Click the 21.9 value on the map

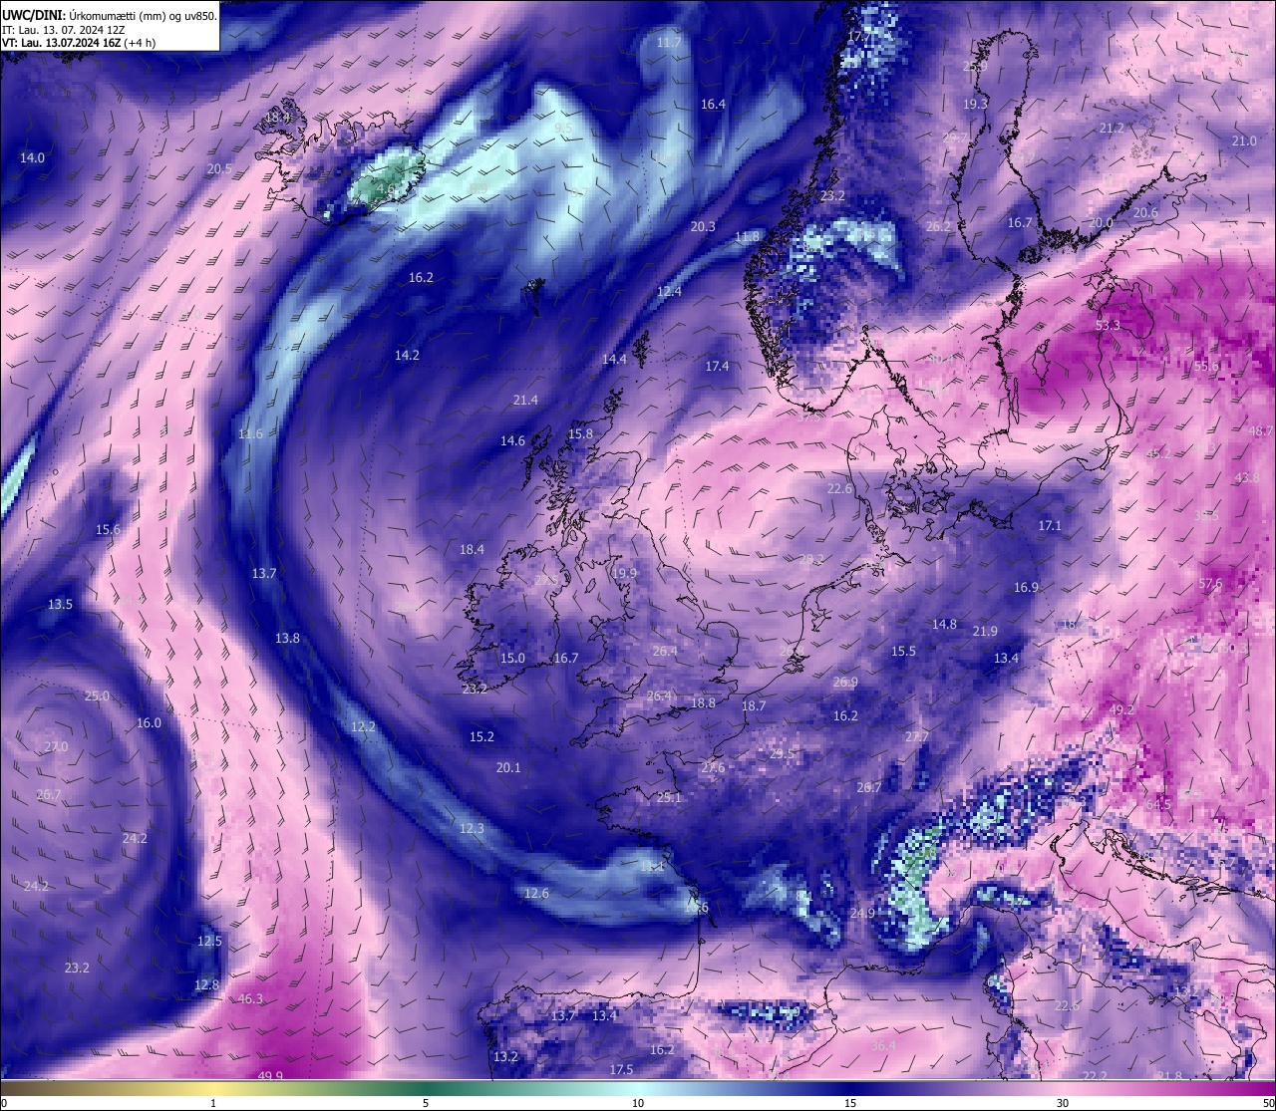985,631
